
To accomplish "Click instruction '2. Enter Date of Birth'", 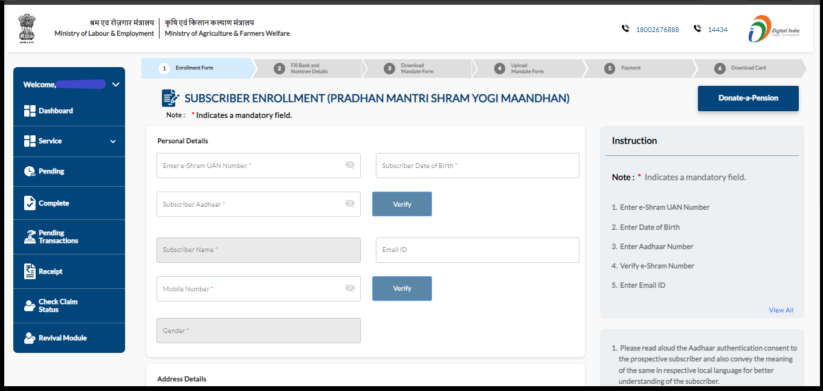I will [645, 227].
